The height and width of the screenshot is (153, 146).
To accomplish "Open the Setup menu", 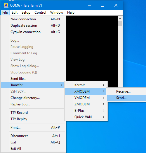I will [26, 12].
